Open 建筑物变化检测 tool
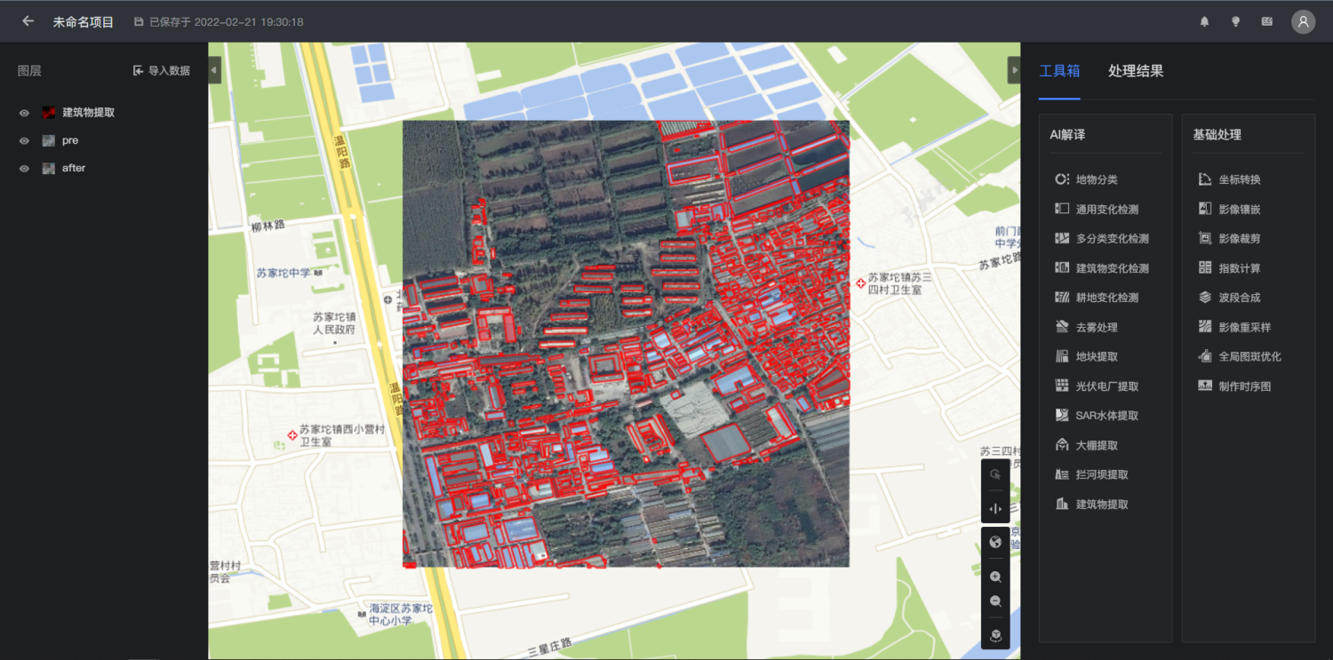Image resolution: width=1333 pixels, height=660 pixels. click(1102, 268)
